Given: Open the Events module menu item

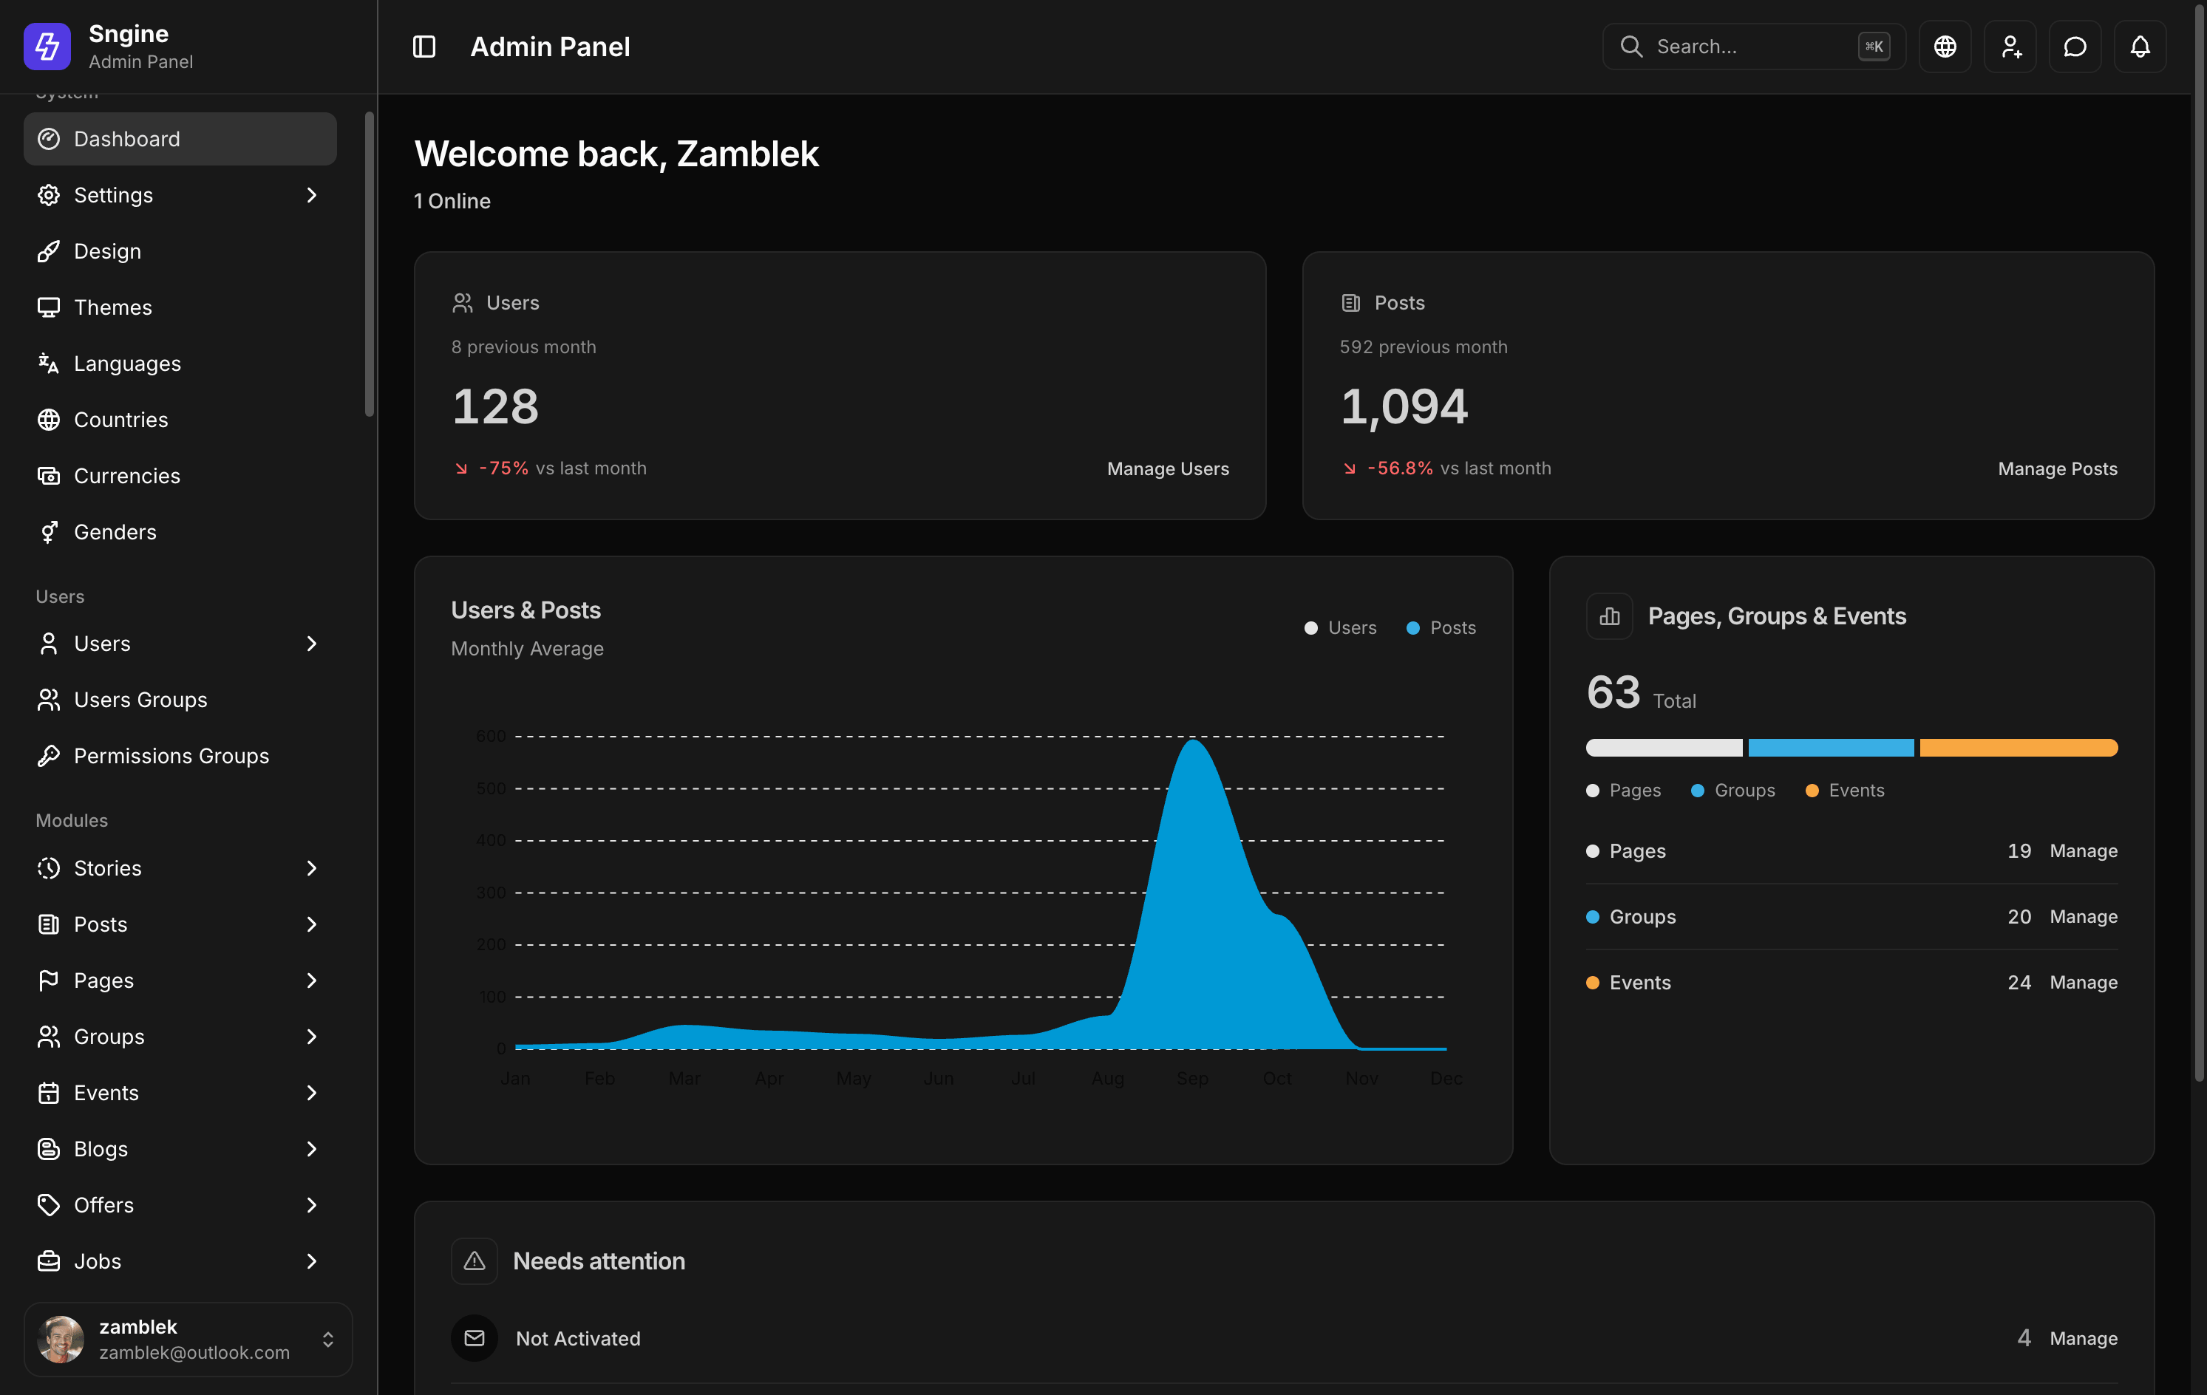Looking at the screenshot, I should pyautogui.click(x=180, y=1093).
